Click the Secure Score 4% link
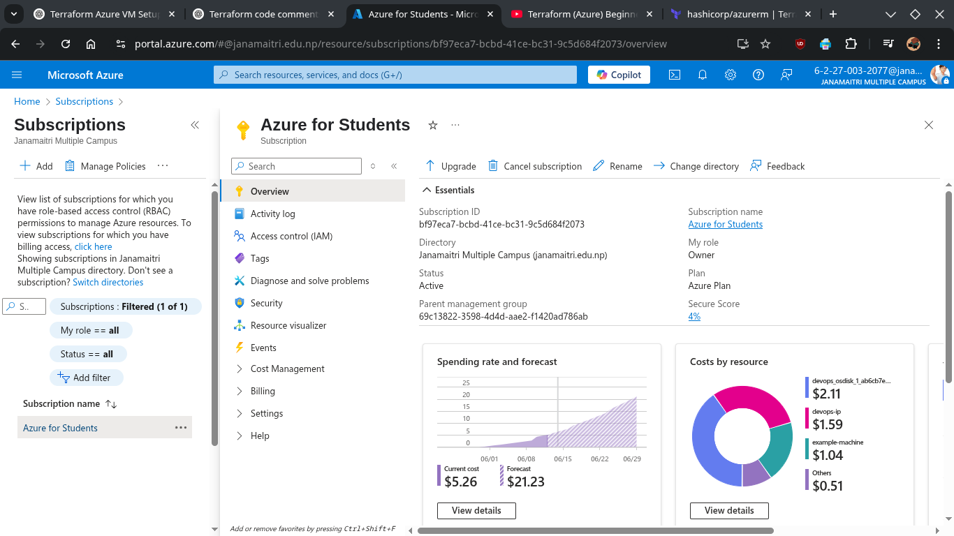The width and height of the screenshot is (954, 536). click(694, 316)
